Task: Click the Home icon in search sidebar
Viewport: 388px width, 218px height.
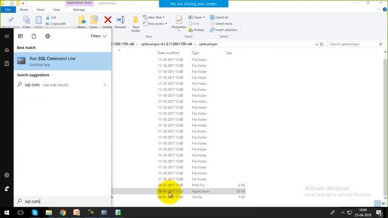Action: [7, 50]
